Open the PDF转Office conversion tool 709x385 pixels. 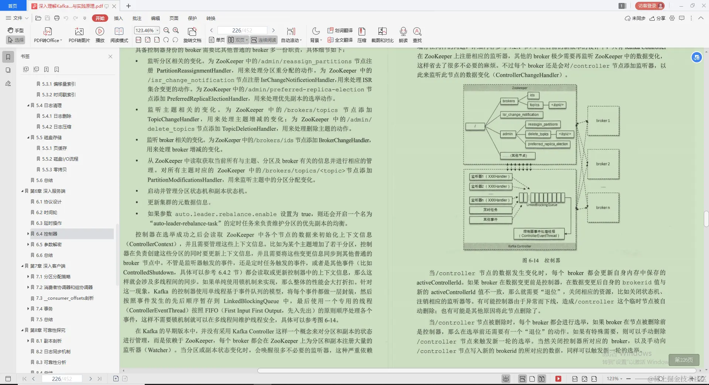point(47,35)
